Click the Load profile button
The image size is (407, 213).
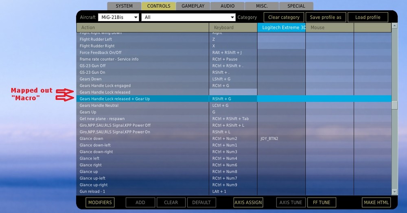coord(368,18)
